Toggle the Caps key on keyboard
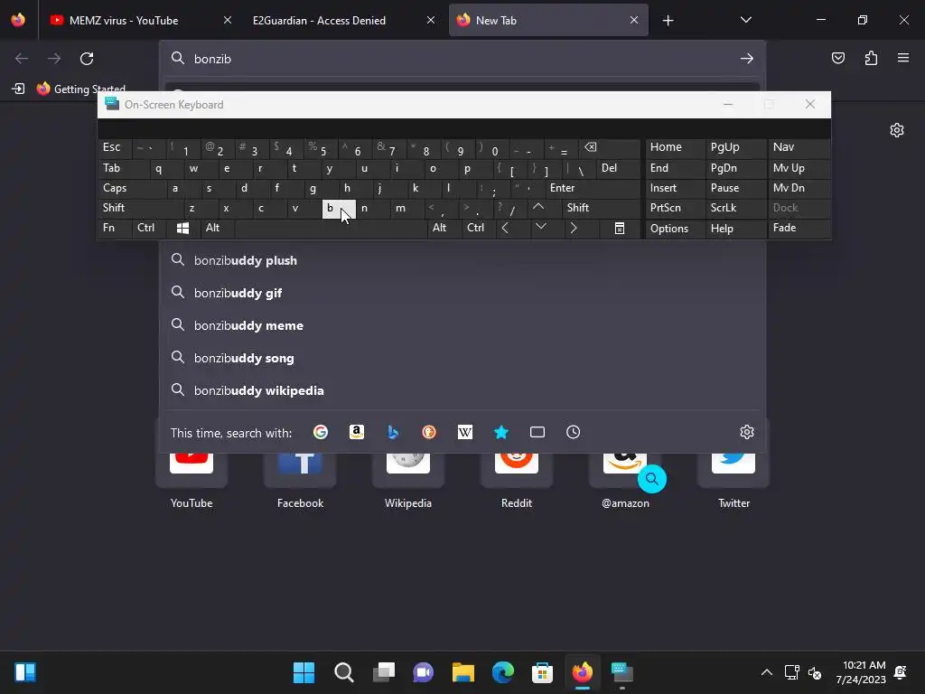Viewport: 925px width, 694px height. (x=132, y=188)
